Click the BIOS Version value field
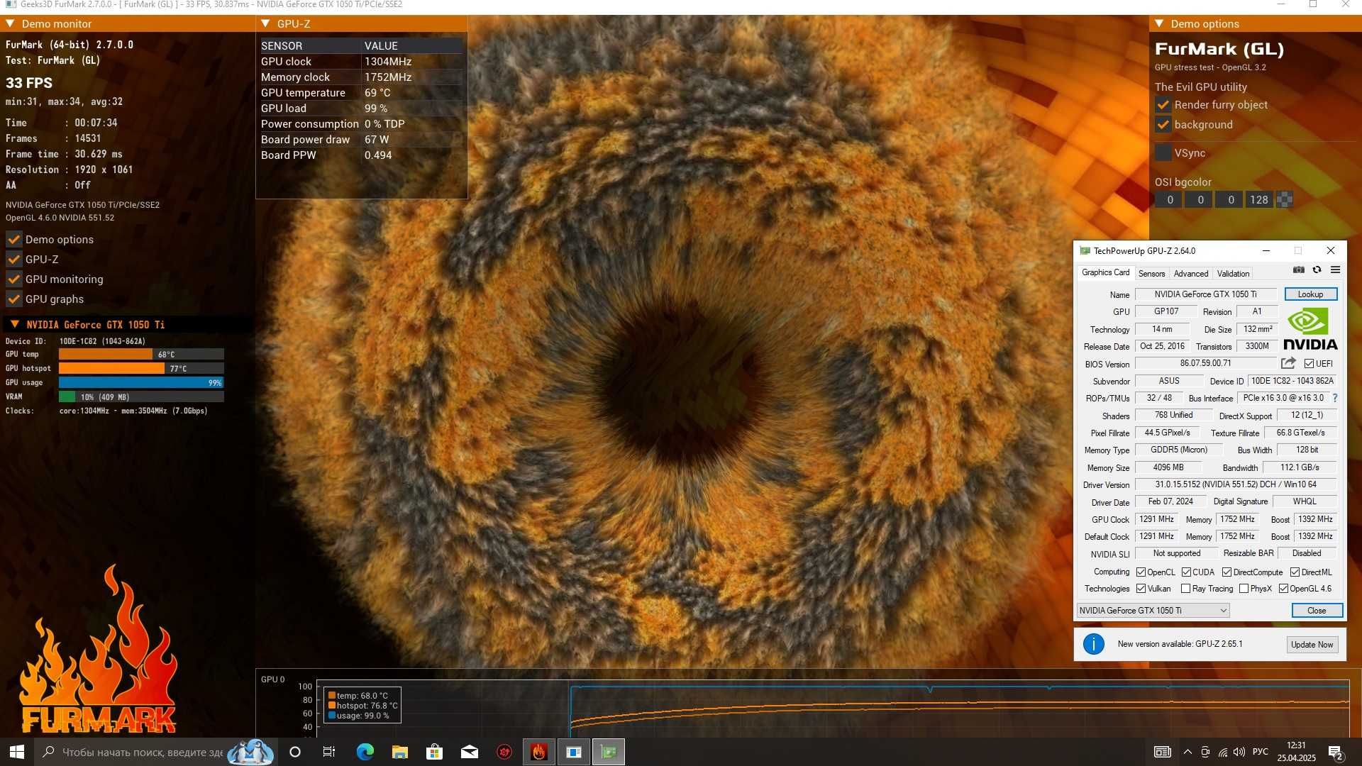 [1205, 363]
